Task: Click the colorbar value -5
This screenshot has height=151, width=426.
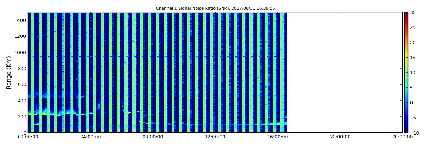Action: tap(413, 118)
